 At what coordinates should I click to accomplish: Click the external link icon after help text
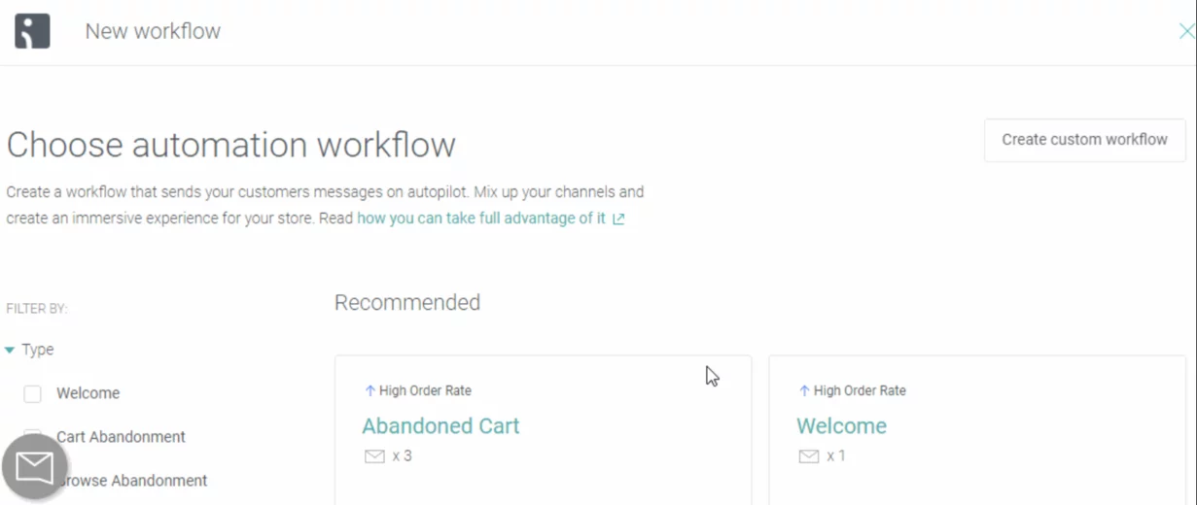[618, 219]
